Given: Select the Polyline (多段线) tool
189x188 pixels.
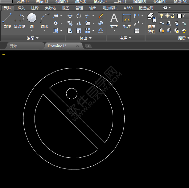Looking at the screenshot, I should coord(19,21).
